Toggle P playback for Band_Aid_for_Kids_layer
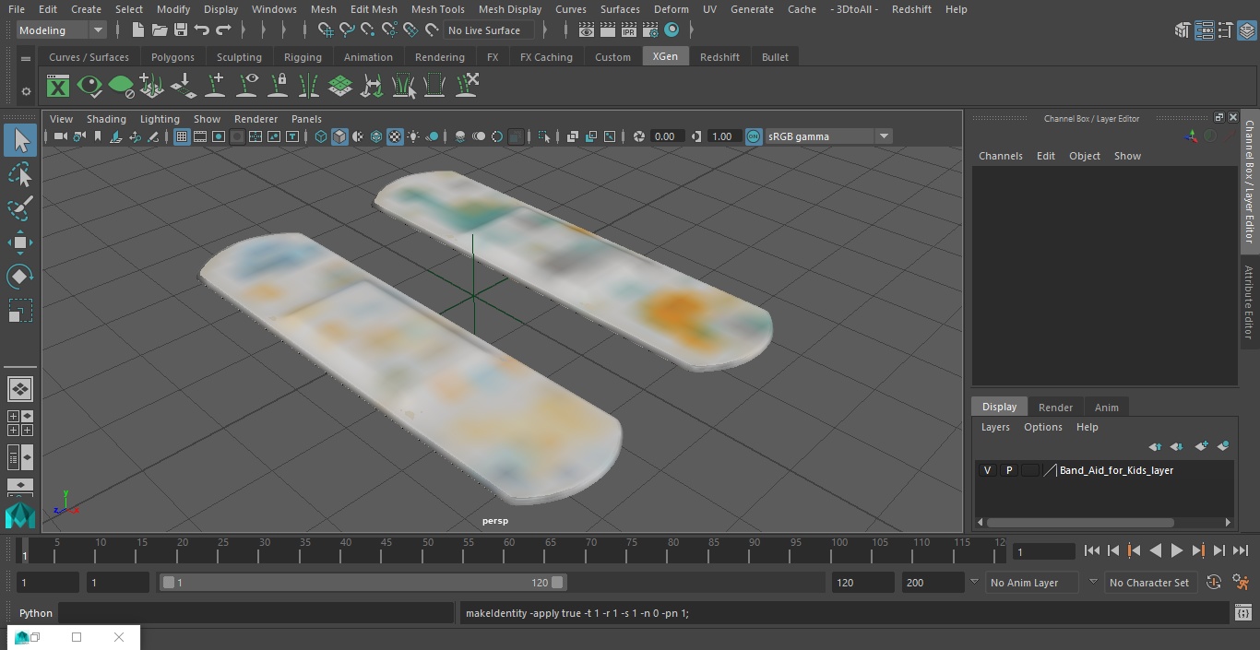This screenshot has width=1260, height=650. tap(1009, 470)
